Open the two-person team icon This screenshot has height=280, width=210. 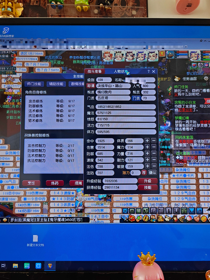tap(153, 218)
